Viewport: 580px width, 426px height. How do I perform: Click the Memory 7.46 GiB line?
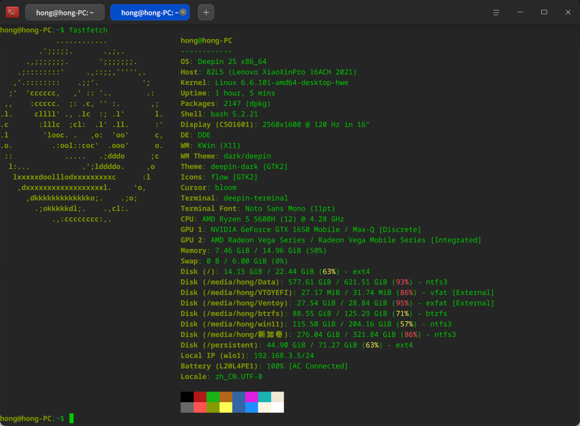click(x=253, y=251)
